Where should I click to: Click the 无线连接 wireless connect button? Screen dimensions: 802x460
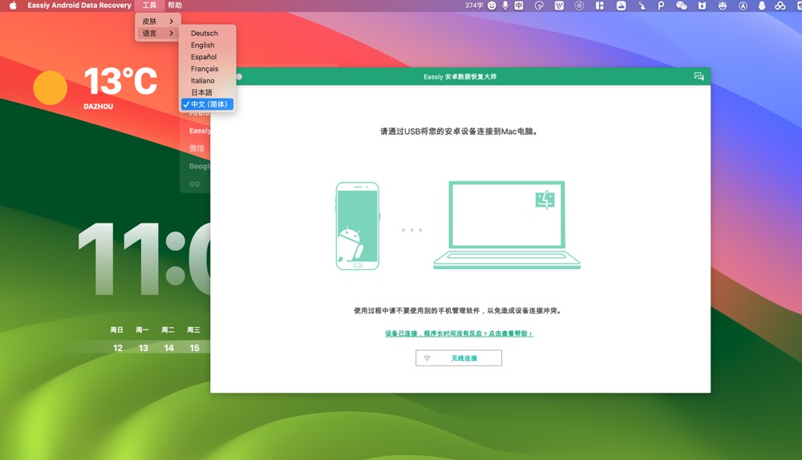point(459,357)
